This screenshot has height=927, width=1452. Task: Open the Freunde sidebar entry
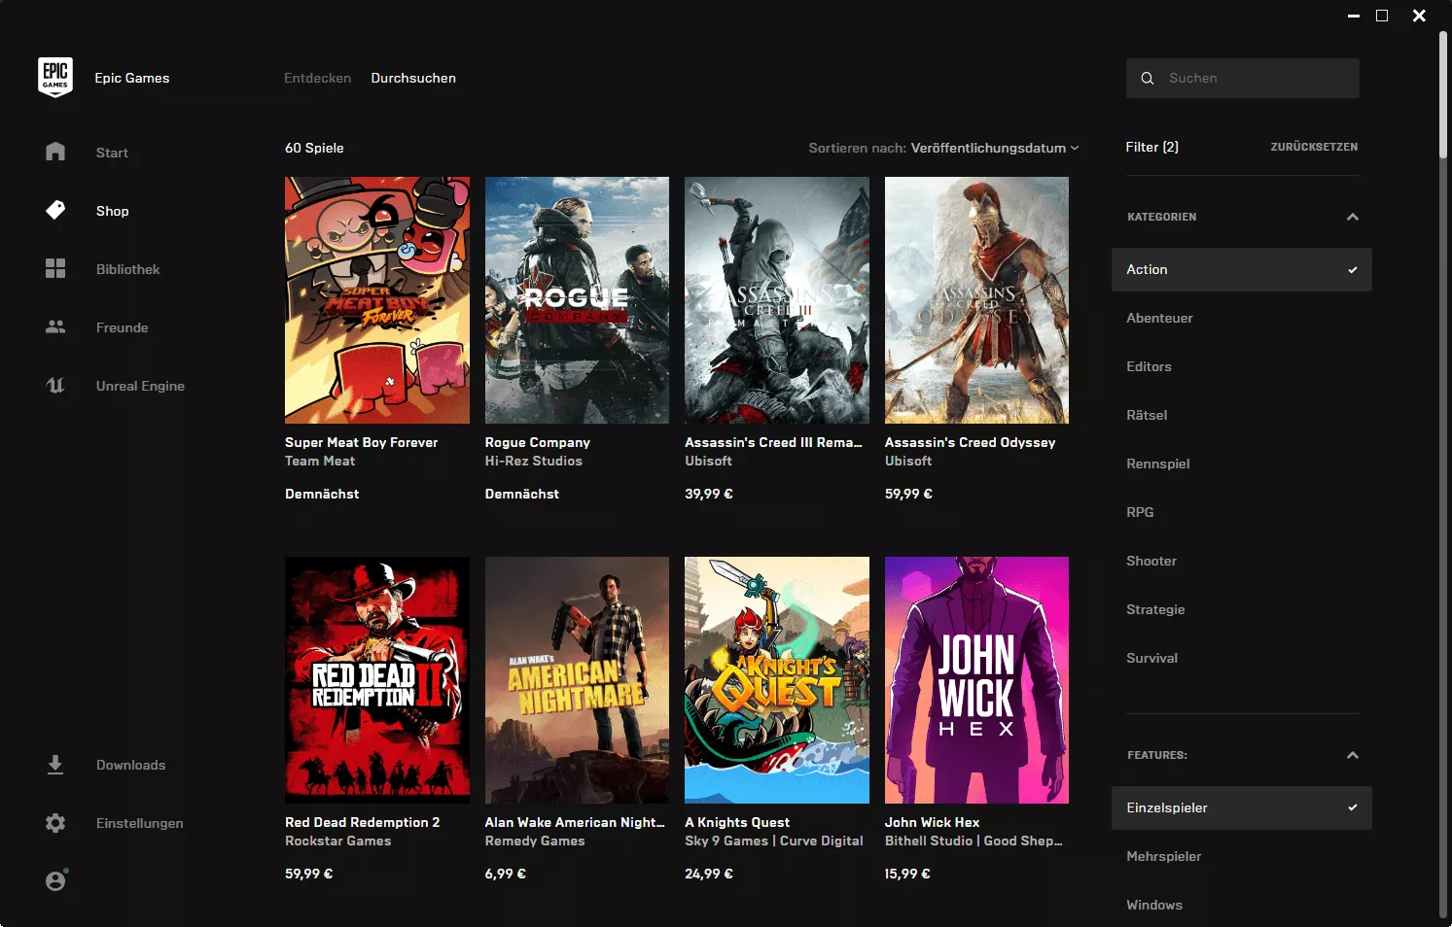click(x=122, y=327)
